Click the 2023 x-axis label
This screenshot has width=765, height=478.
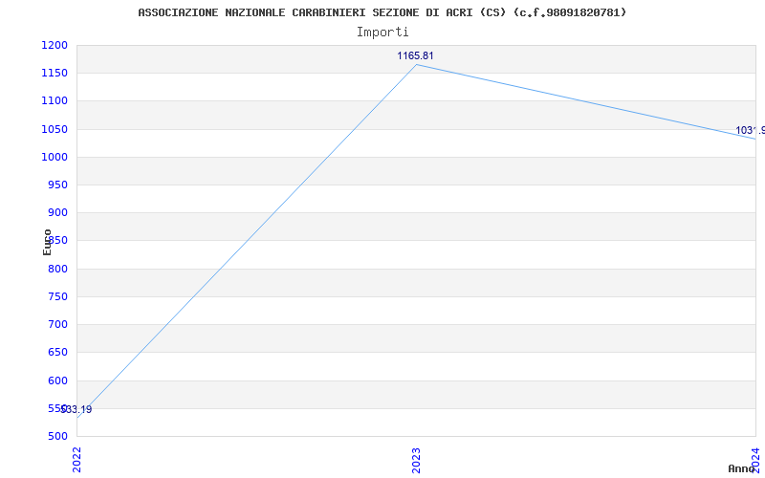pyautogui.click(x=416, y=460)
